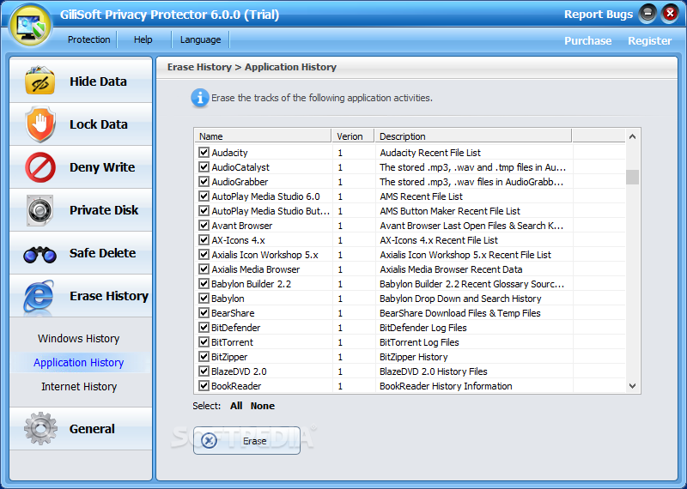The height and width of the screenshot is (489, 687).
Task: Uncheck the Avant Browser checkbox
Action: 204,226
